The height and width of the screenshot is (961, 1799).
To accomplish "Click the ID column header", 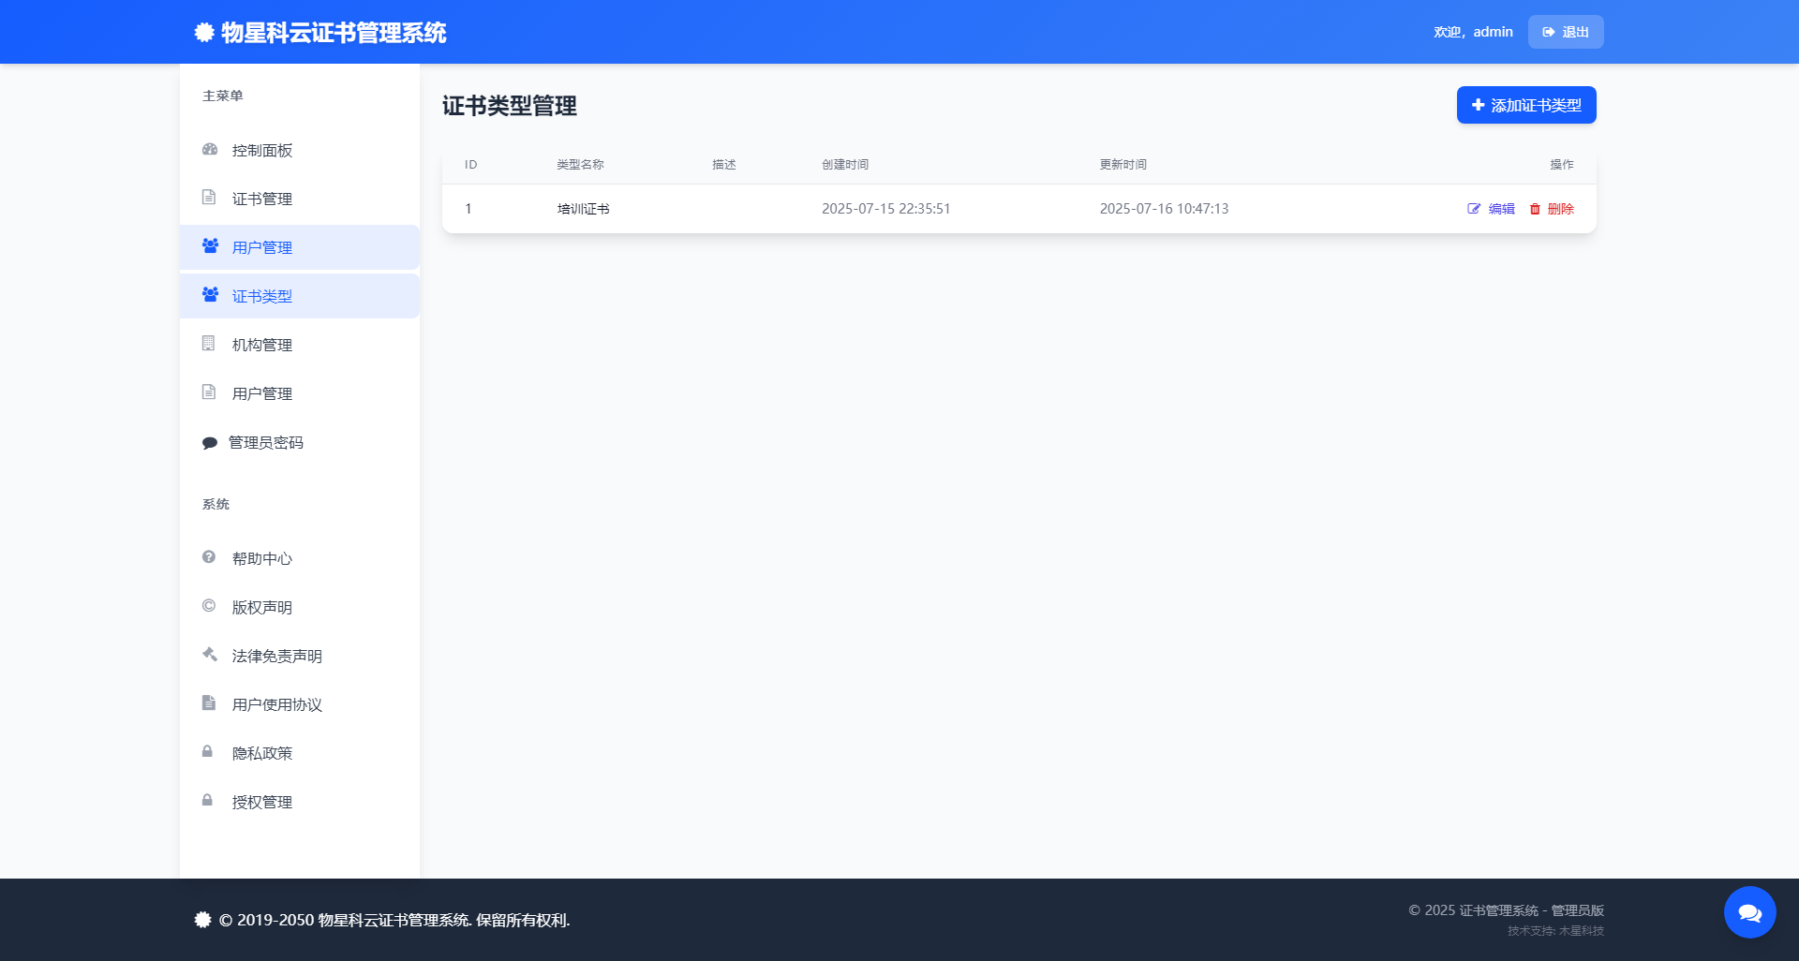I will click(x=471, y=165).
